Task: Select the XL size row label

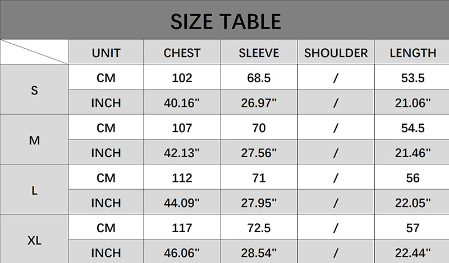Action: 34,241
